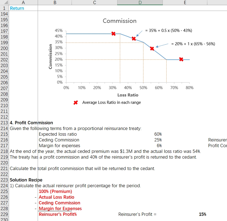Select the column C header
The width and height of the screenshot is (227, 221).
[95, 2]
